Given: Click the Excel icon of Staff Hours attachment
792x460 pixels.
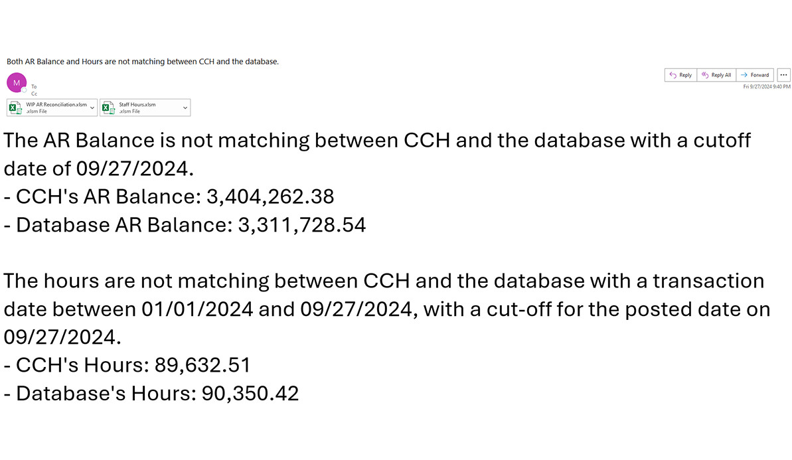Looking at the screenshot, I should (x=108, y=108).
